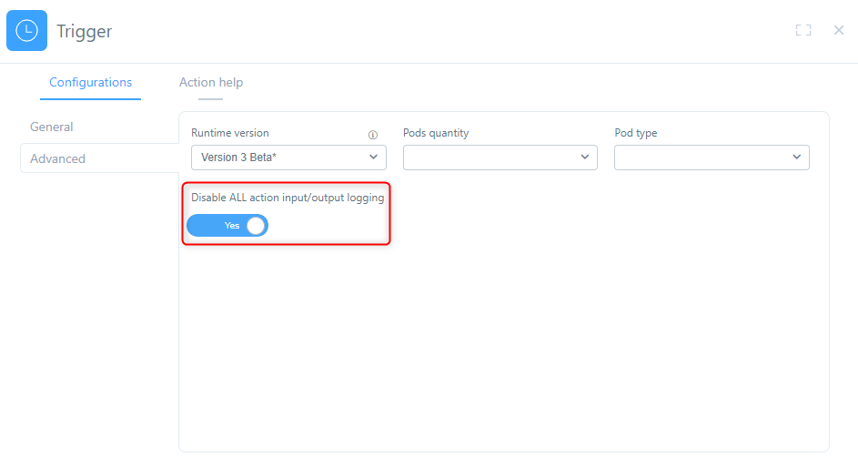Viewport: 858px width, 468px height.
Task: Switch to the Action help tab
Action: (210, 82)
